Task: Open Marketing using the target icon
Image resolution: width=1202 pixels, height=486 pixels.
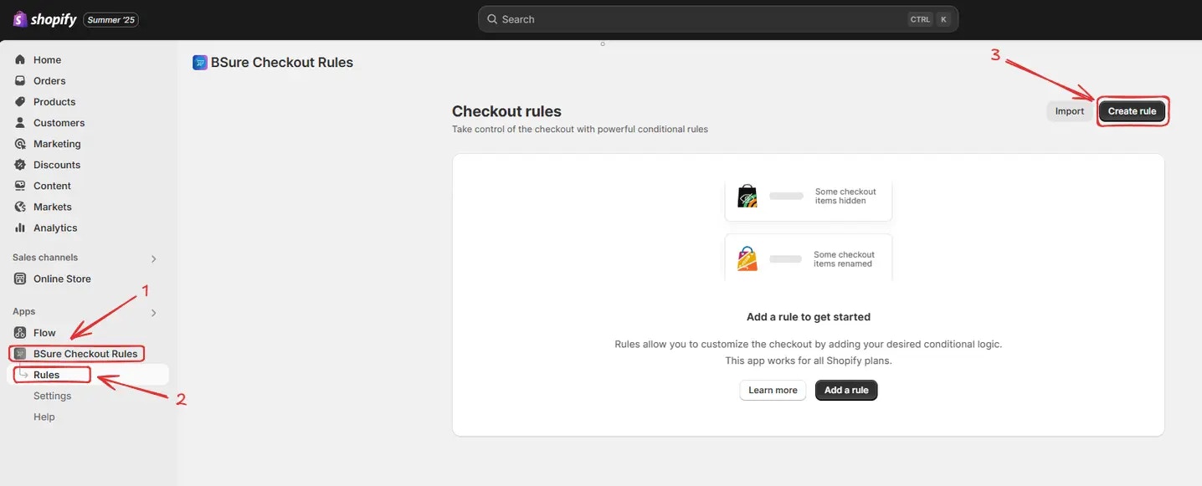Action: (20, 144)
